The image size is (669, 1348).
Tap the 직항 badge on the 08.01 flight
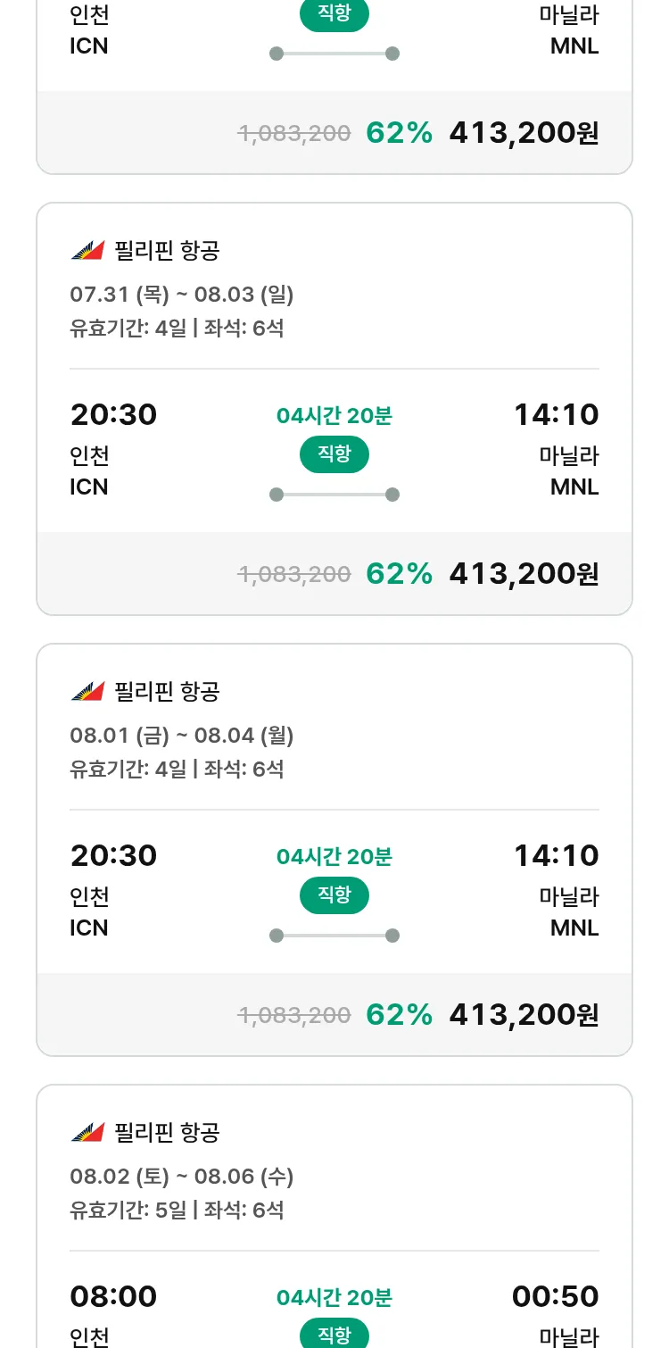coord(334,895)
